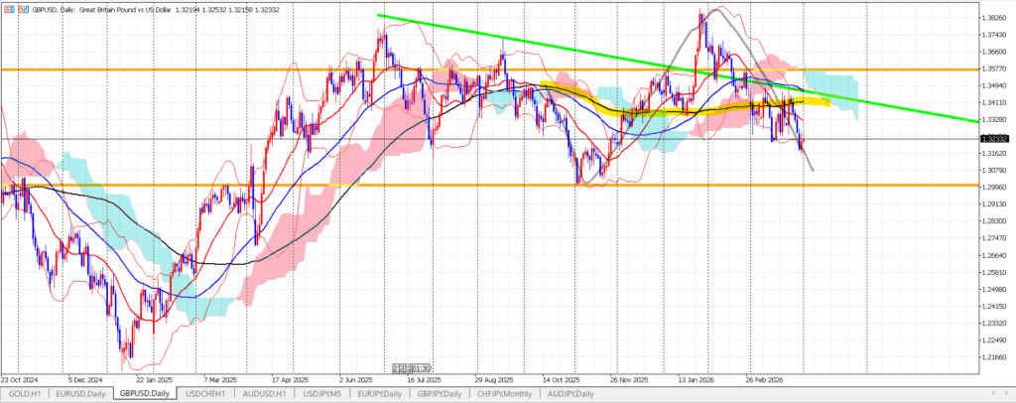
Task: Open the EURUSD,Daily chart tab
Action: (x=82, y=394)
